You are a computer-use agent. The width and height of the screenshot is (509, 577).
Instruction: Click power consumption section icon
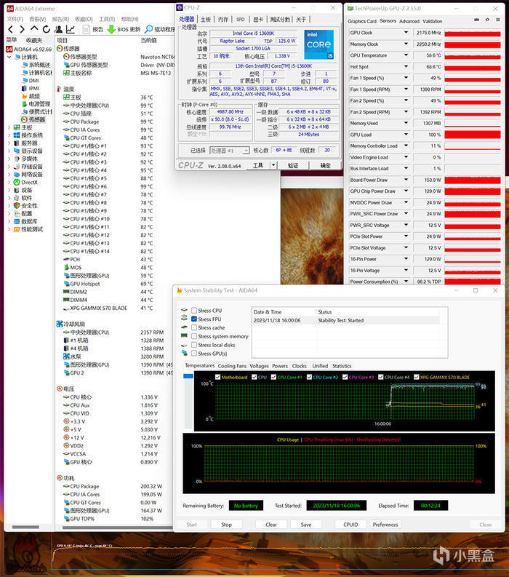60,477
